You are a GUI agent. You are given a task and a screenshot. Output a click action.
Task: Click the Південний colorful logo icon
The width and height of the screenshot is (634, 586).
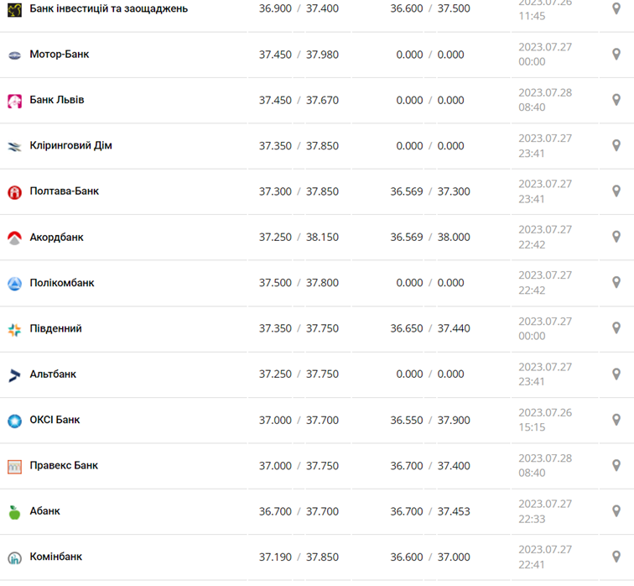tap(14, 329)
